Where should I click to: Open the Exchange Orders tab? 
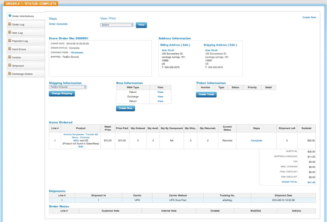point(26,74)
